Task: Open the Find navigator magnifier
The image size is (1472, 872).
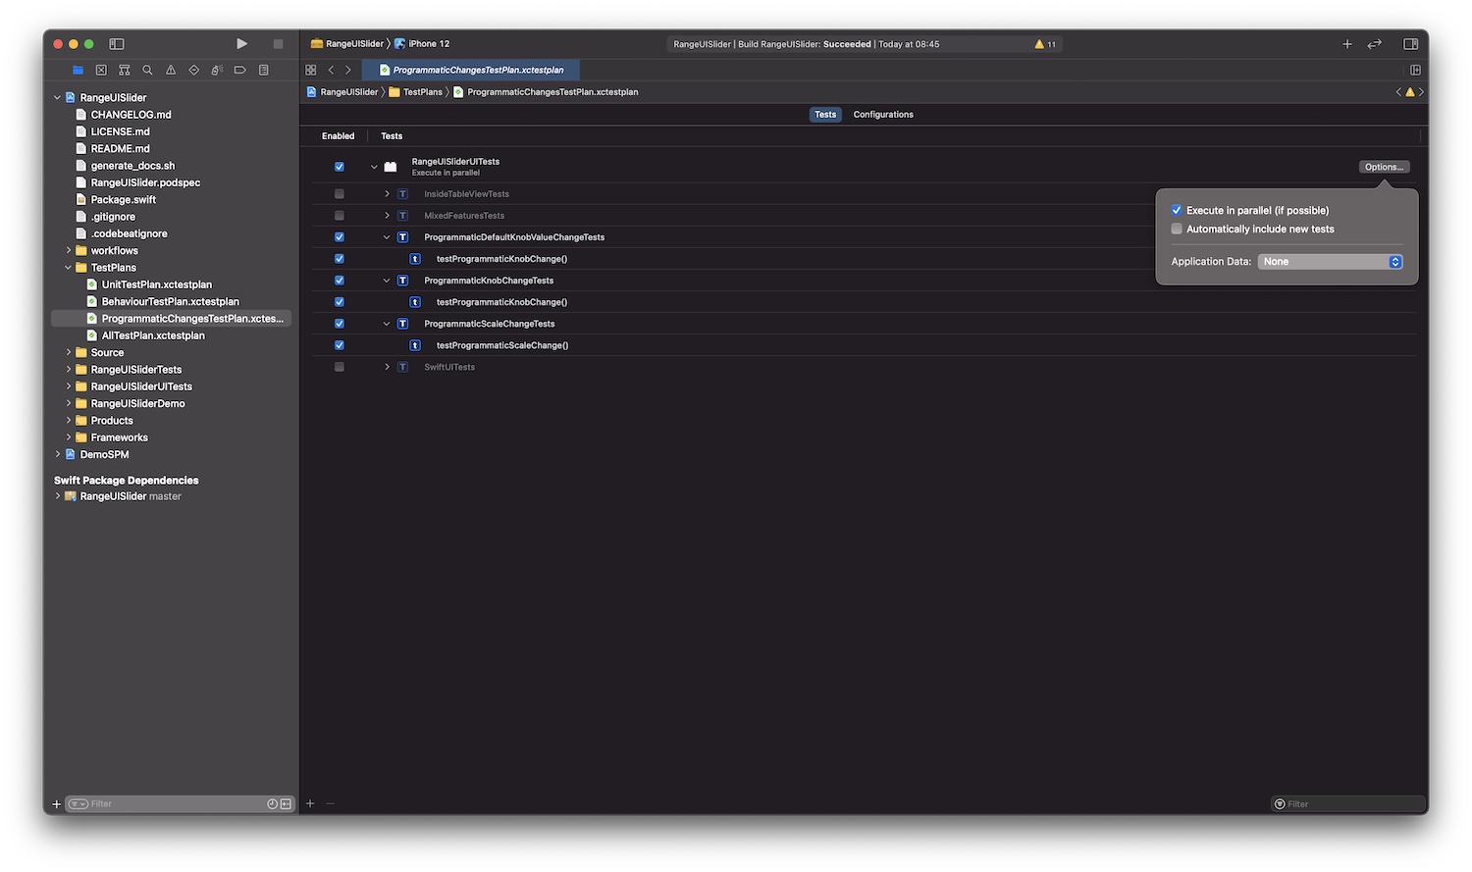Action: pos(147,70)
